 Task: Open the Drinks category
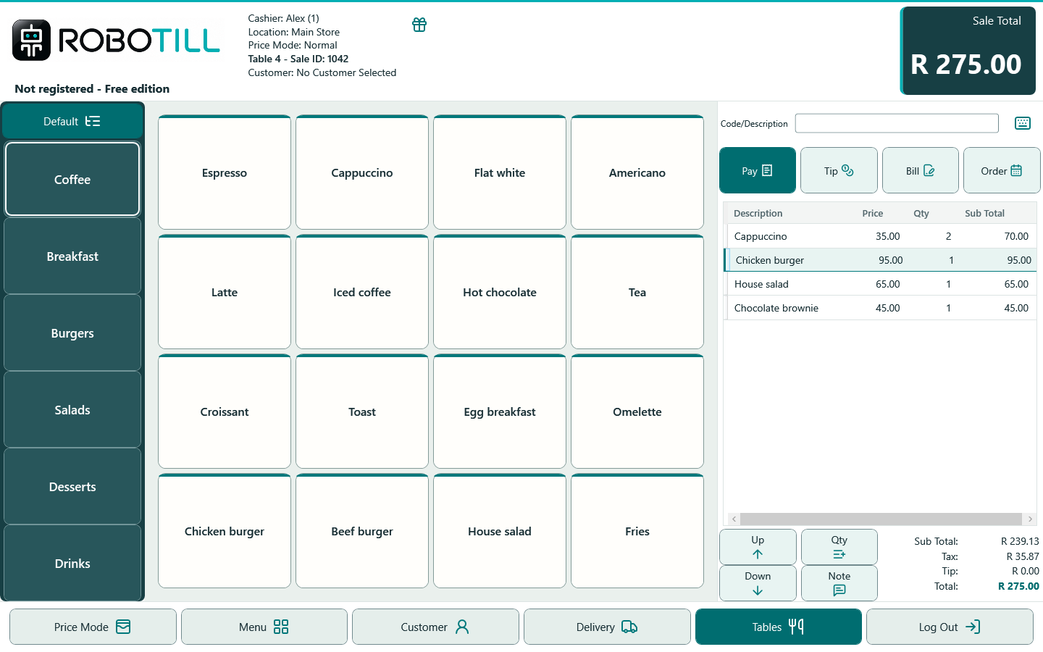tap(72, 564)
